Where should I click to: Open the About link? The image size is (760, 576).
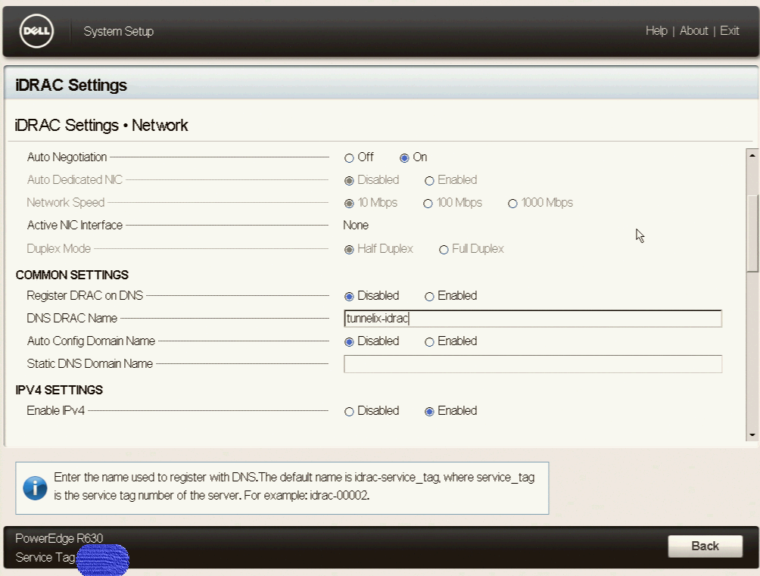(x=693, y=31)
